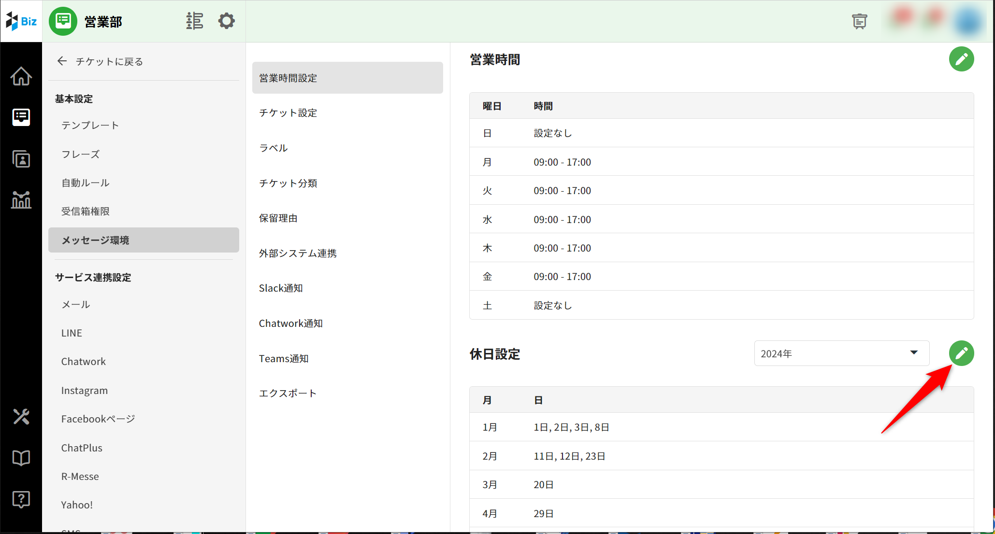Open the presentation board icon in header

tap(859, 21)
